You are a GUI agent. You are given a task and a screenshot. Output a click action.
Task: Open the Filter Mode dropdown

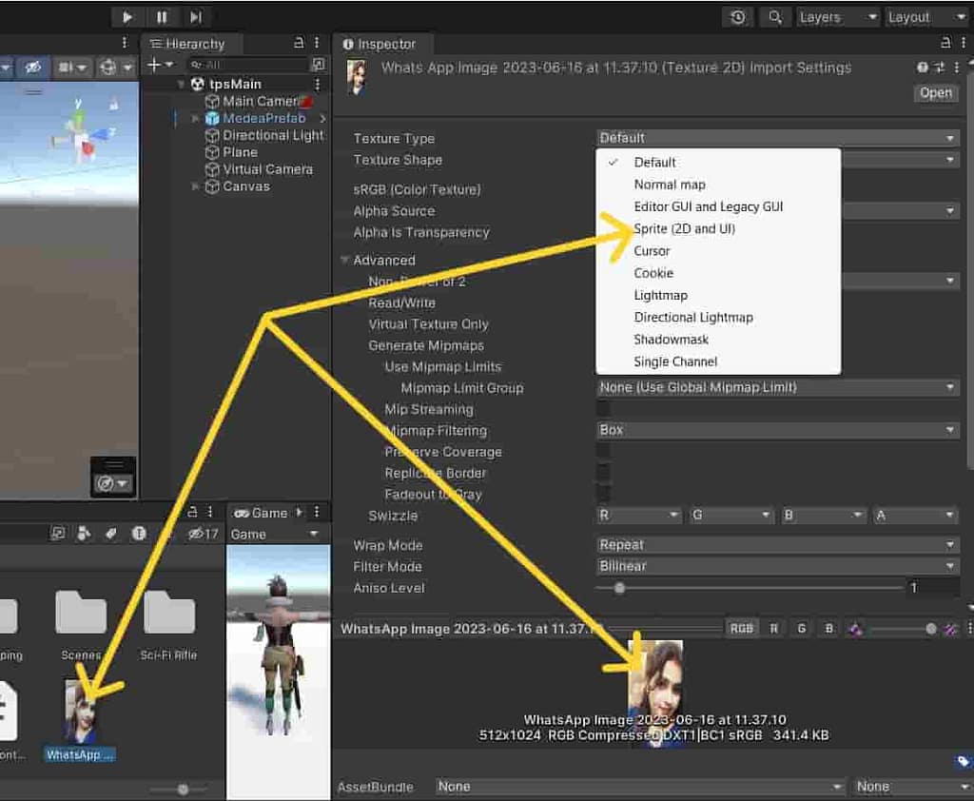[x=776, y=567]
